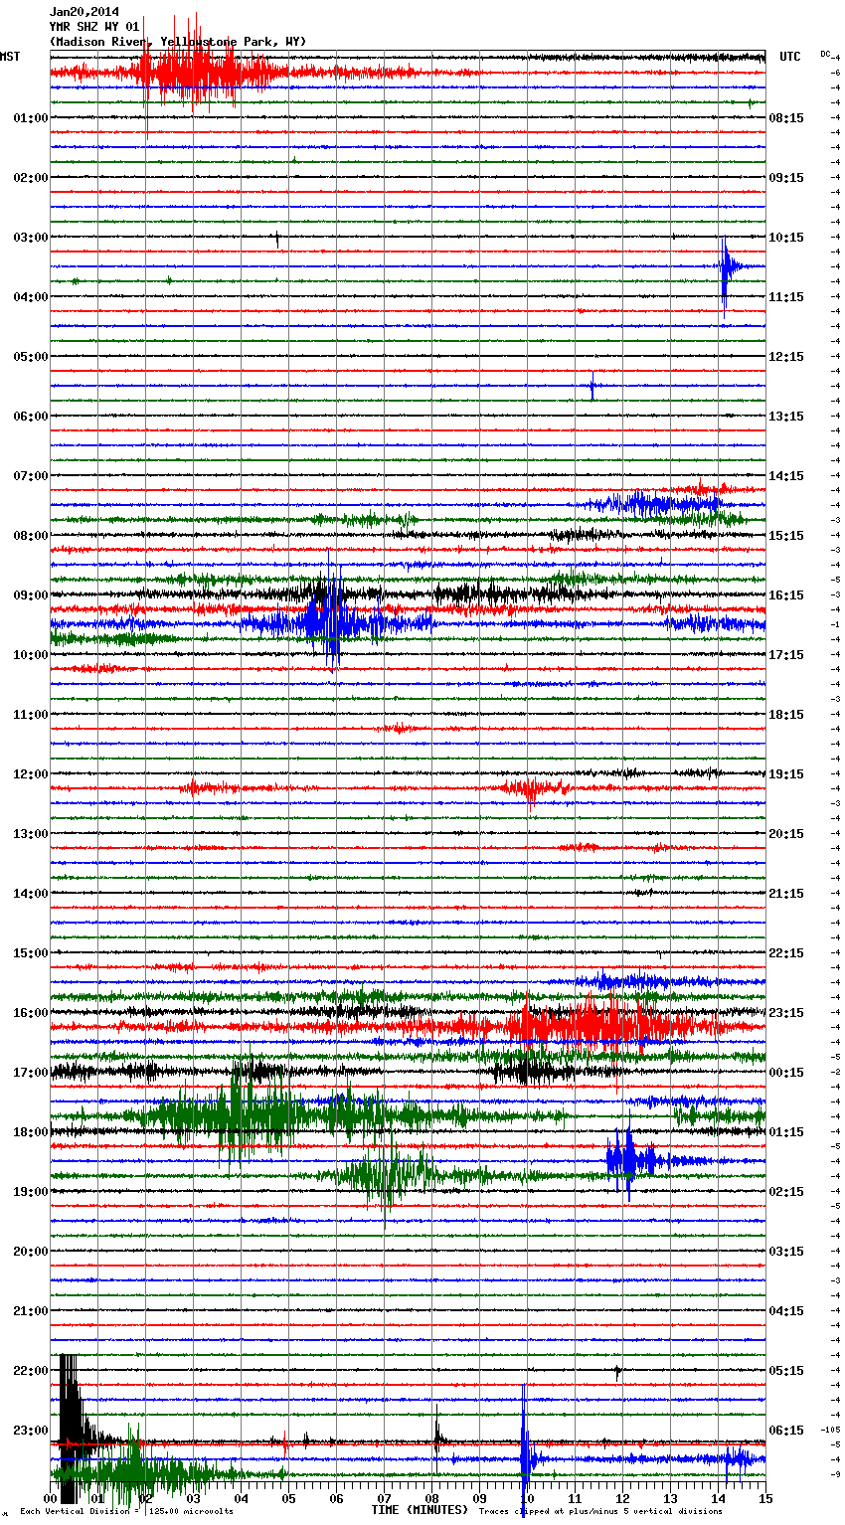Click the 02:15 UTC time label

pos(786,1192)
